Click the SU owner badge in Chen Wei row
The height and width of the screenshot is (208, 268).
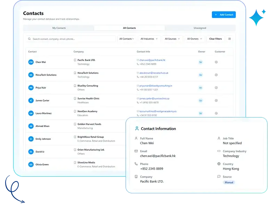[x=200, y=62]
